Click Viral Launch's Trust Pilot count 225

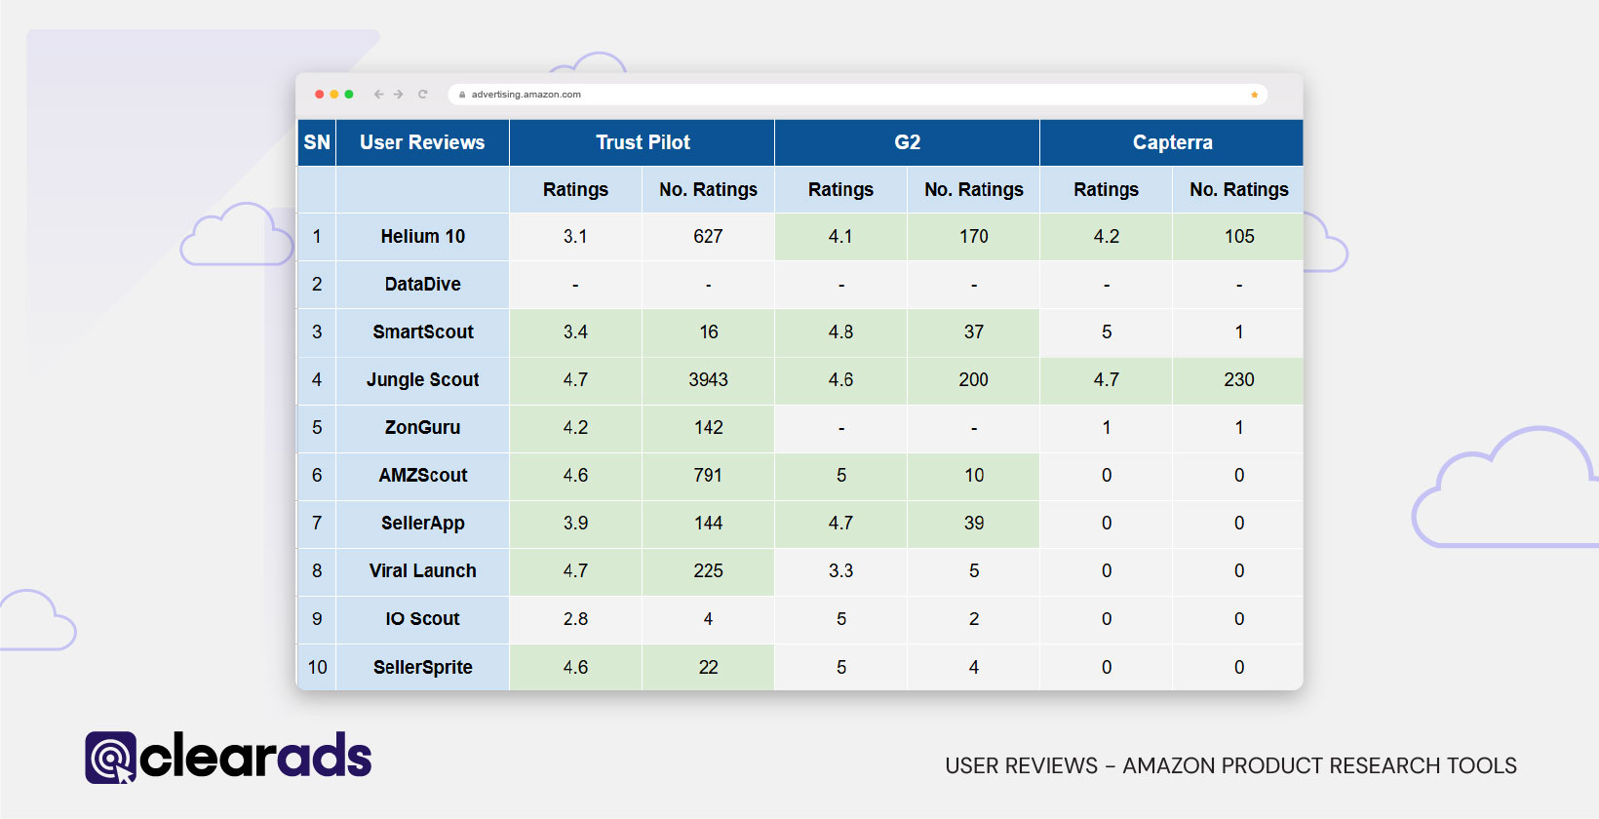point(708,570)
